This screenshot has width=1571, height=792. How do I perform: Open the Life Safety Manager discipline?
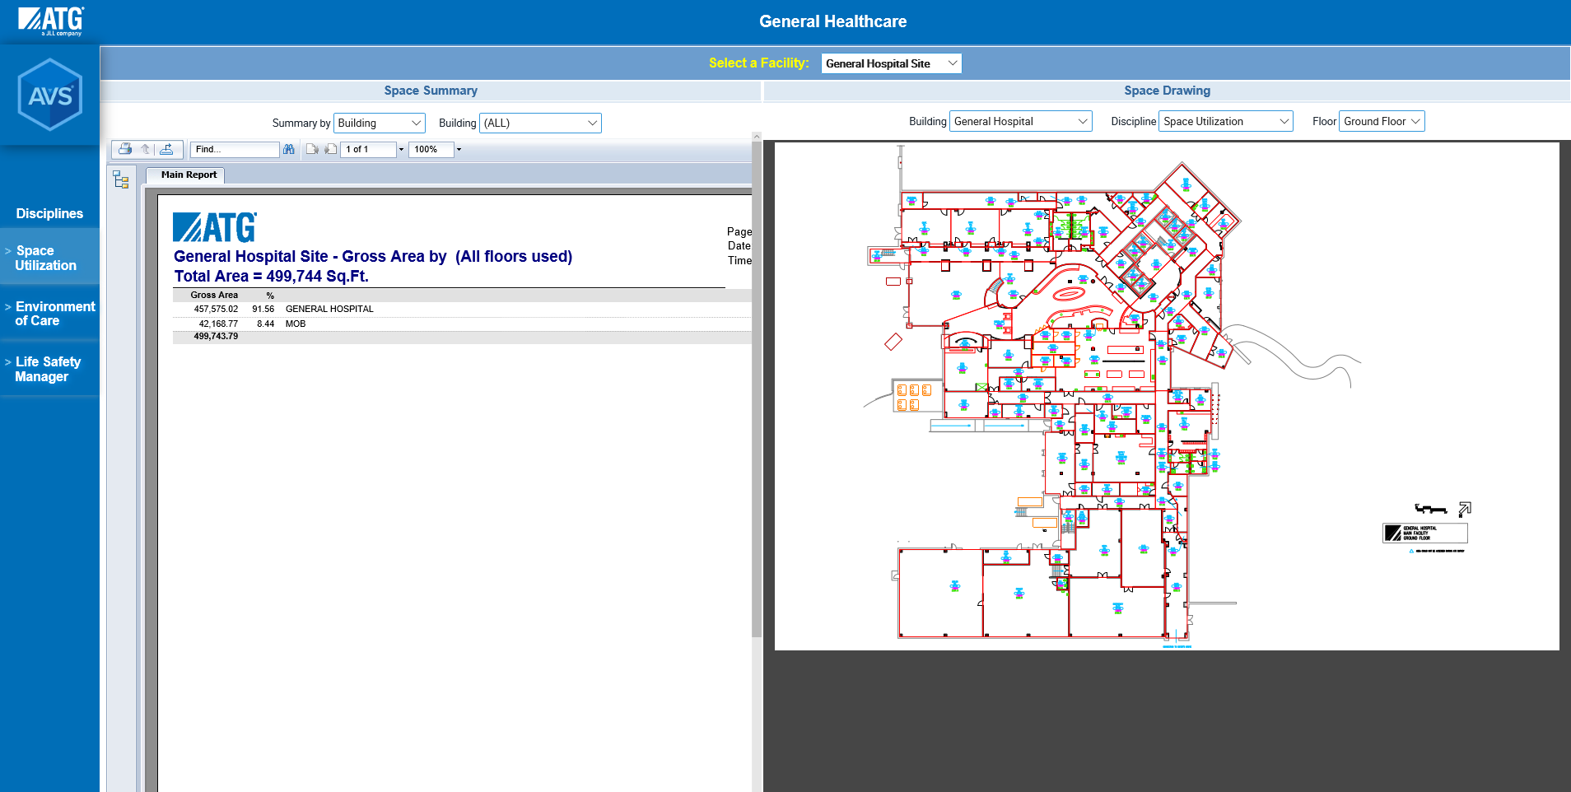point(49,369)
